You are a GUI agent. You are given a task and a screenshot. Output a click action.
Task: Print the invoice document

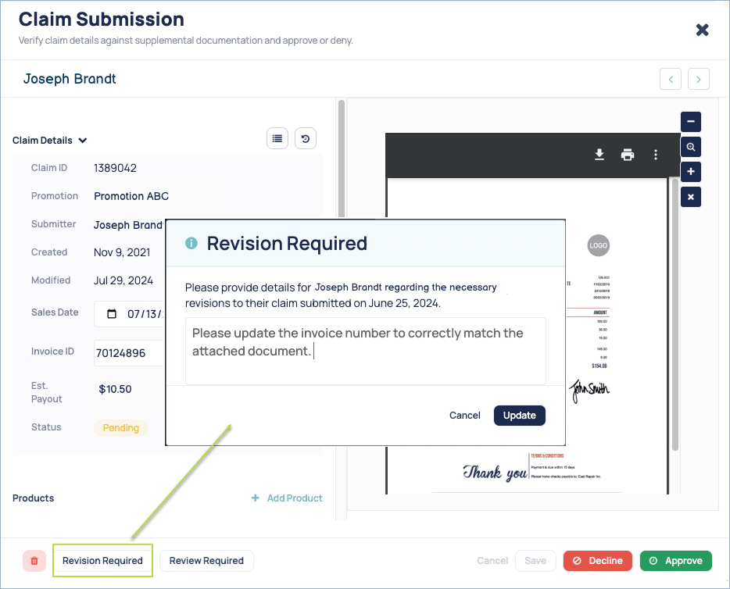(x=628, y=155)
